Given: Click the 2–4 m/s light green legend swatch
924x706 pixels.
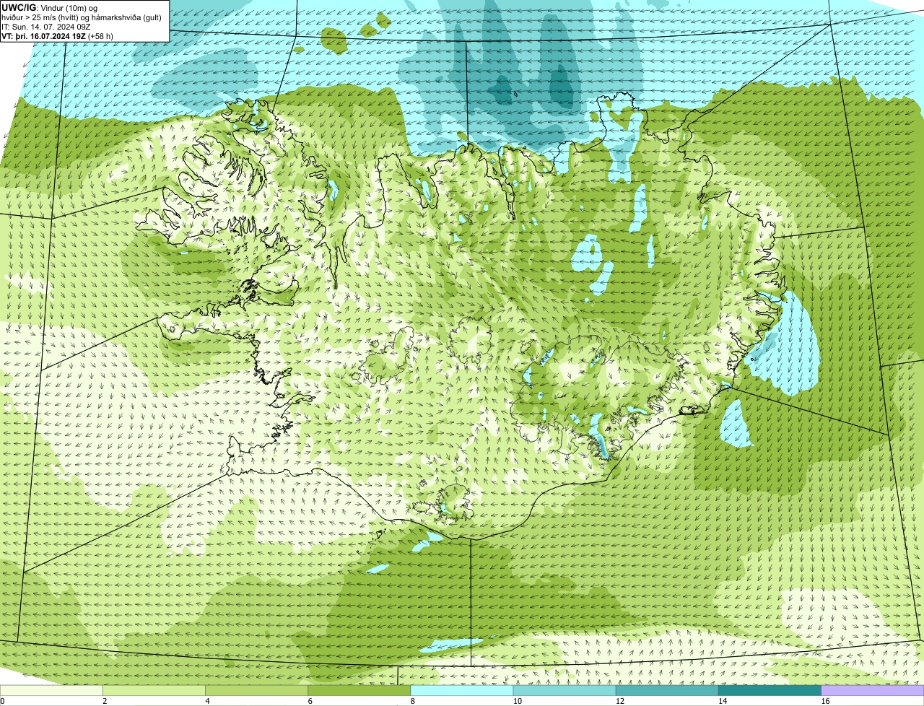Looking at the screenshot, I should [154, 691].
